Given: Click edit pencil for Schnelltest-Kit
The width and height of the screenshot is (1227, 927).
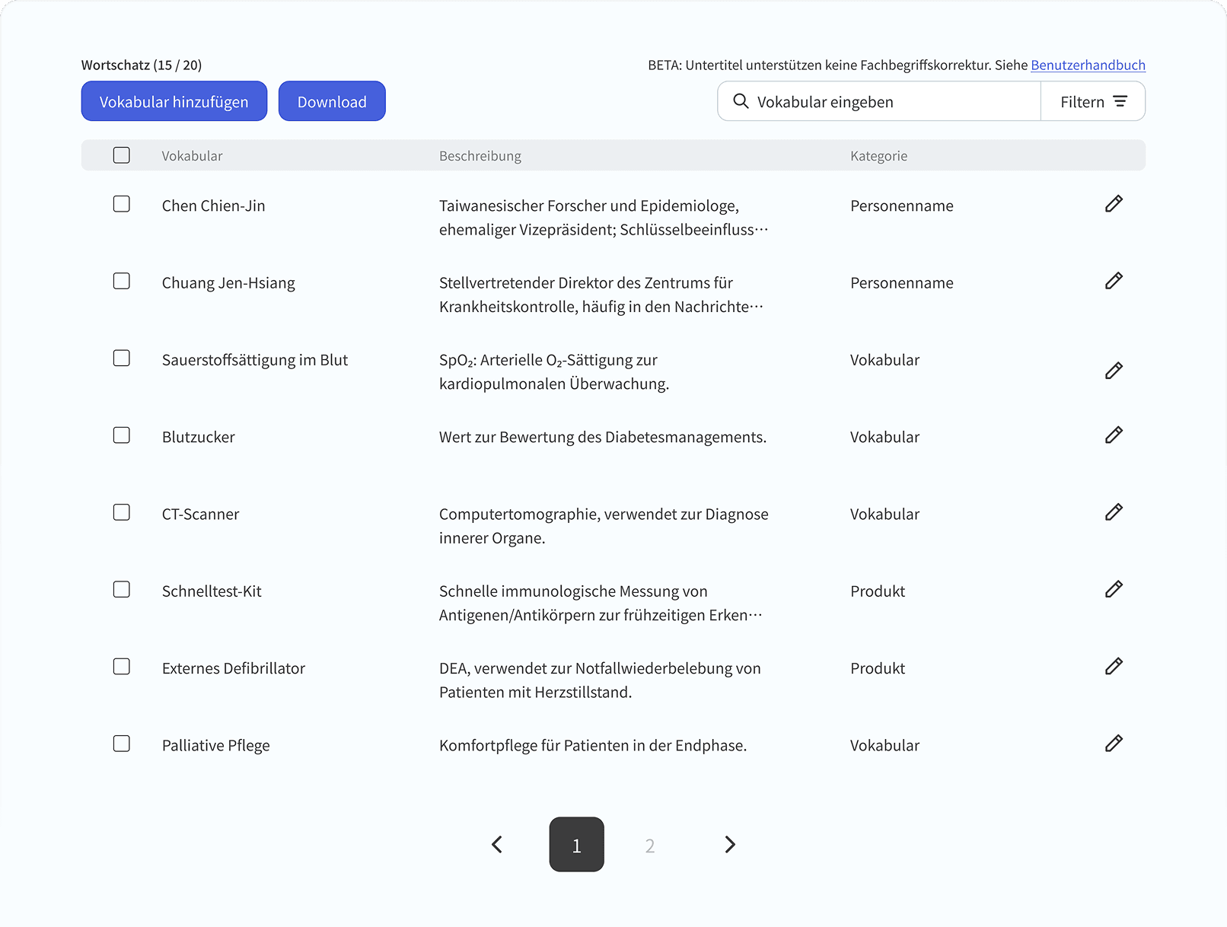Looking at the screenshot, I should pos(1114,589).
